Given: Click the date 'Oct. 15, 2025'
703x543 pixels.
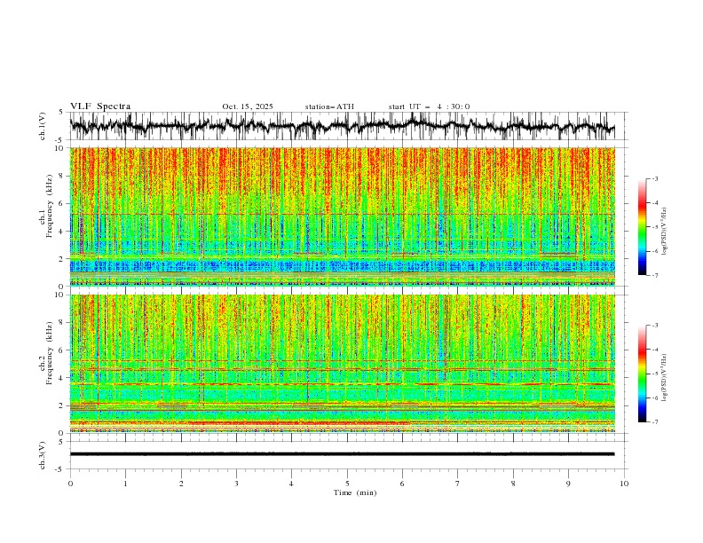Looking at the screenshot, I should 248,106.
